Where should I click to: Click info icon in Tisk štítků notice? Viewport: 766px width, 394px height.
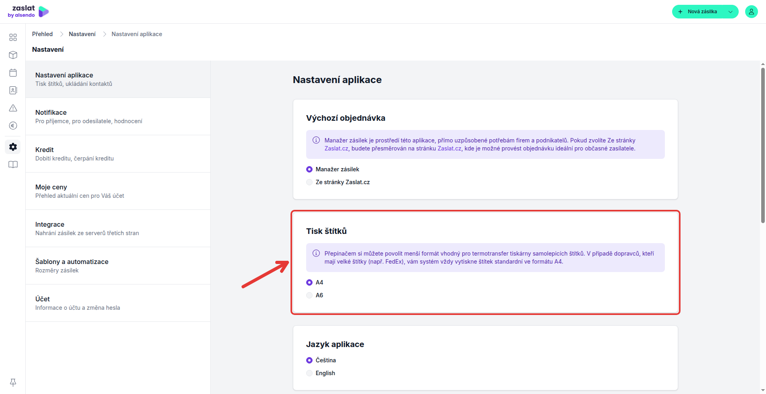pos(316,254)
